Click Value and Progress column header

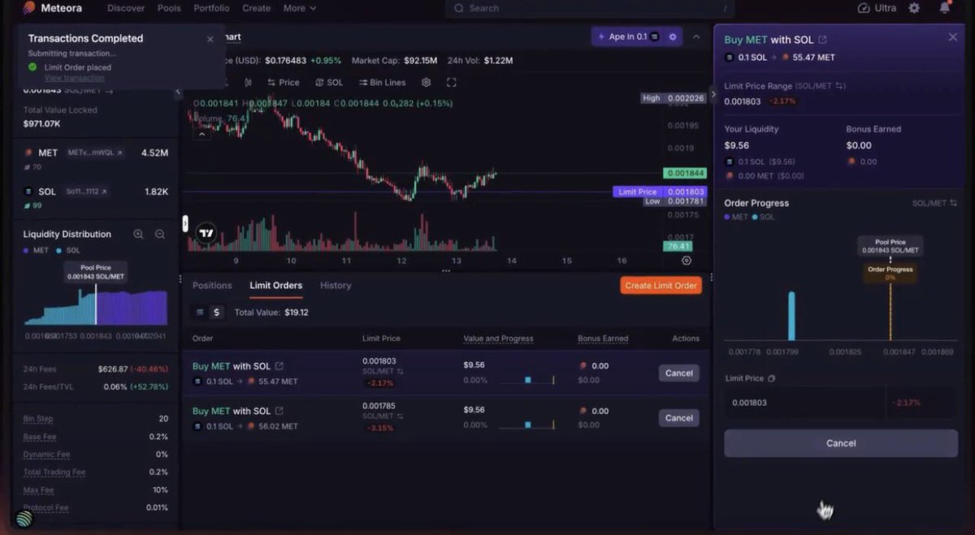(x=498, y=339)
